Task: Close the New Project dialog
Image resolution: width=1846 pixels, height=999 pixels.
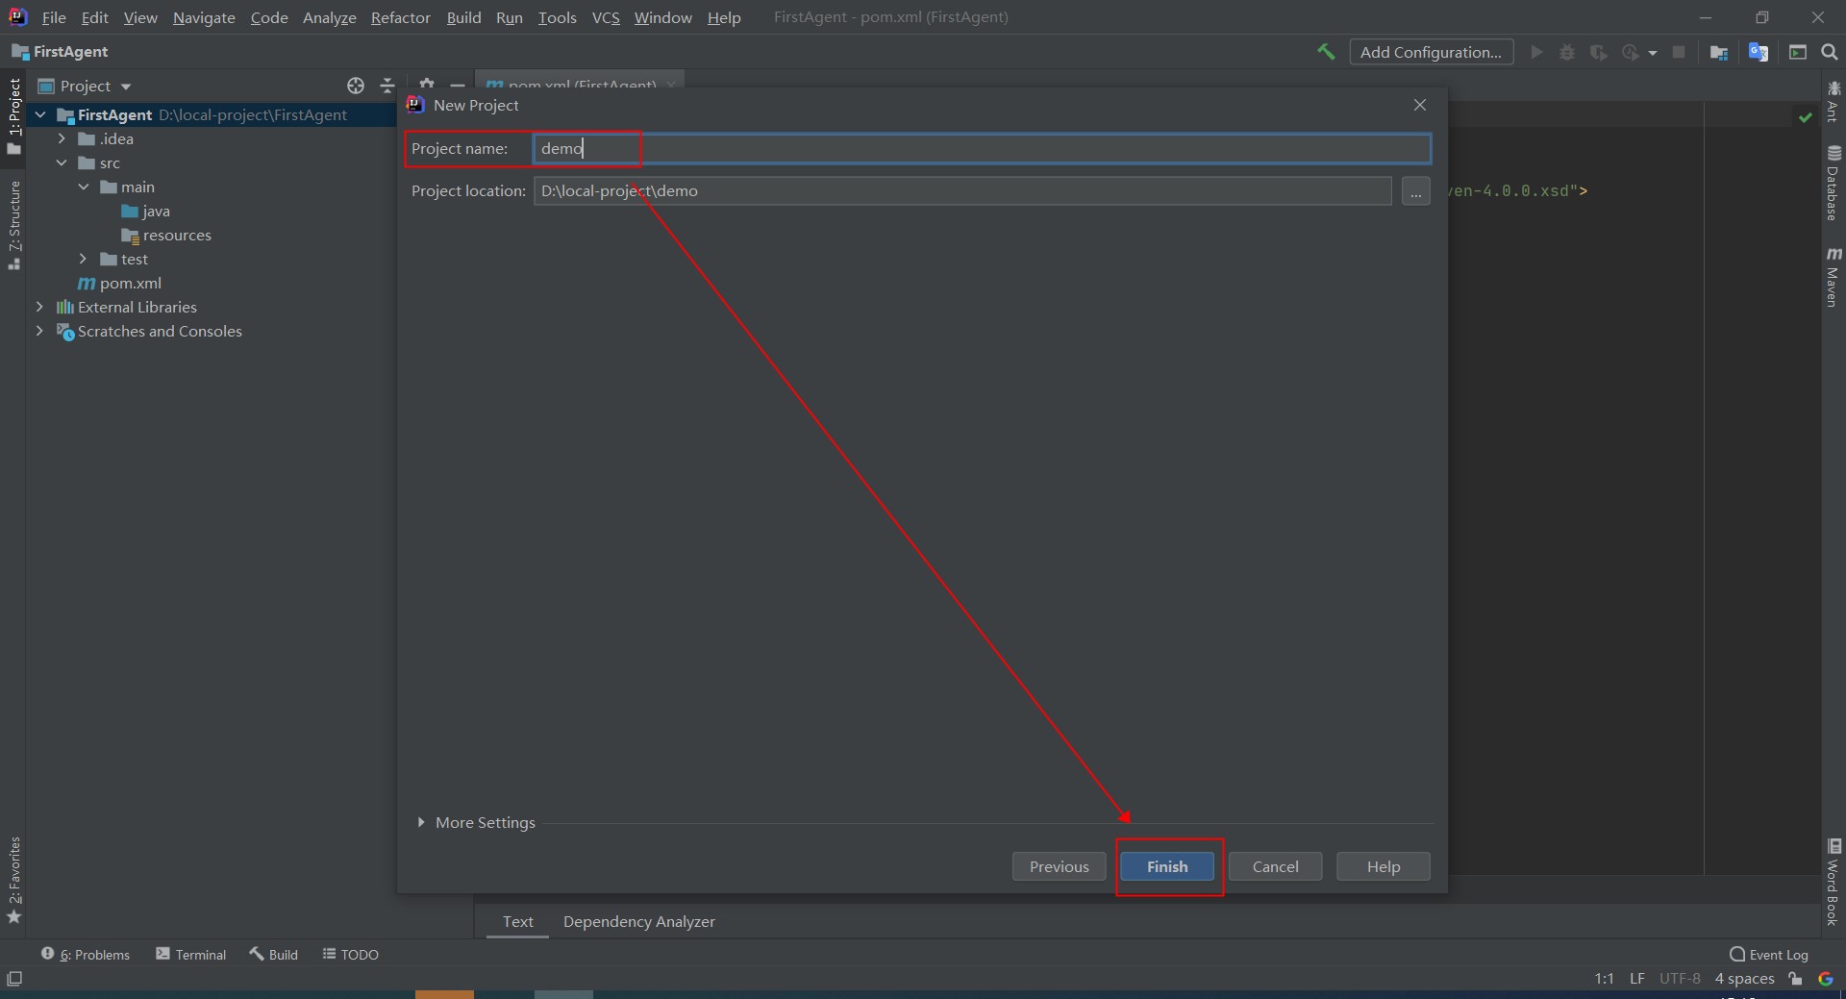Action: click(x=1420, y=105)
